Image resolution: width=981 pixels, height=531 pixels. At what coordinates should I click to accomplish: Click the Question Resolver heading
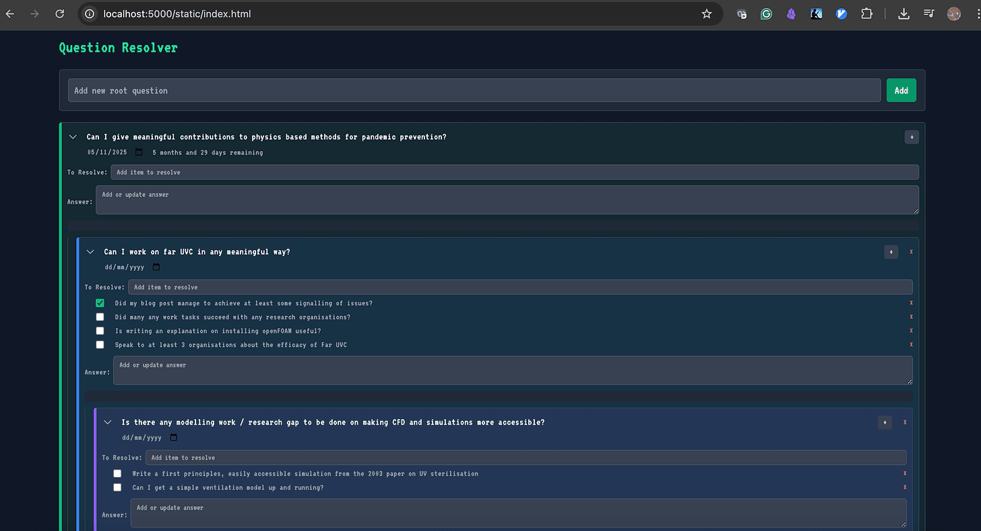click(118, 48)
